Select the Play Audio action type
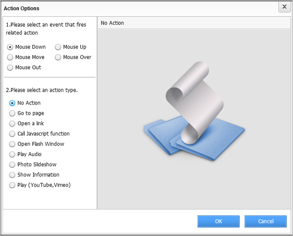The image size is (293, 236). pyautogui.click(x=12, y=154)
